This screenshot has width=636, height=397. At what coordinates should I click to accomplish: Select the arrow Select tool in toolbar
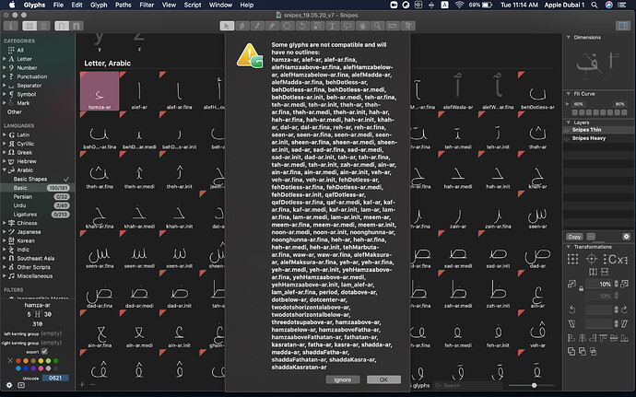coord(227,26)
